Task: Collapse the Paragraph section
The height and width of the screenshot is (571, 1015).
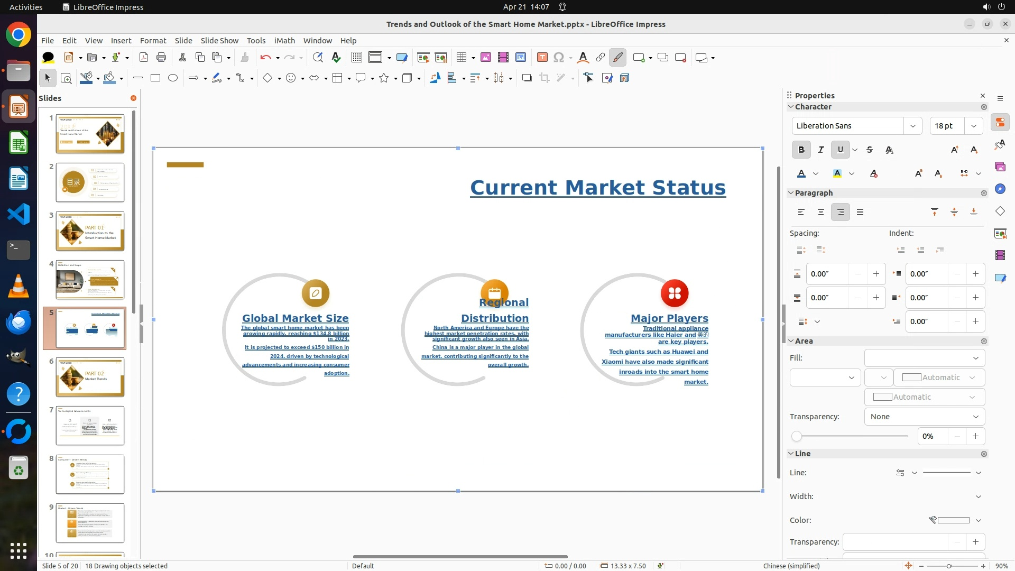Action: [x=791, y=193]
